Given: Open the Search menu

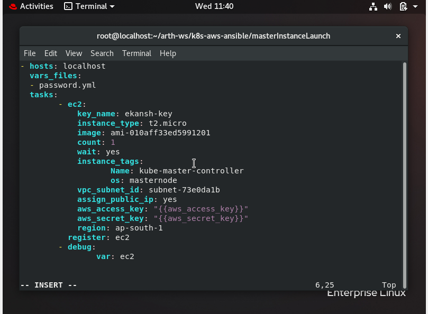Looking at the screenshot, I should pos(102,53).
